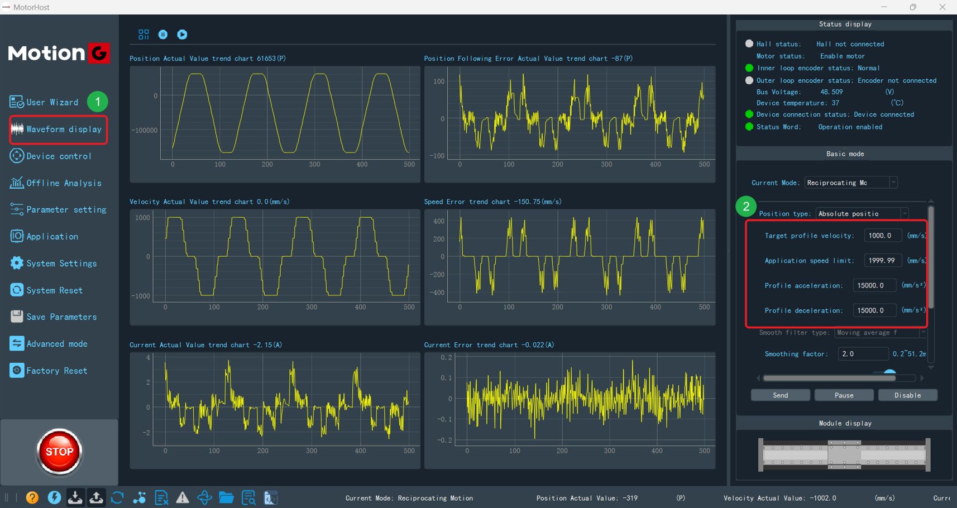Click the Basic mode horizontal scrollbar
Image resolution: width=957 pixels, height=508 pixels.
click(x=830, y=378)
